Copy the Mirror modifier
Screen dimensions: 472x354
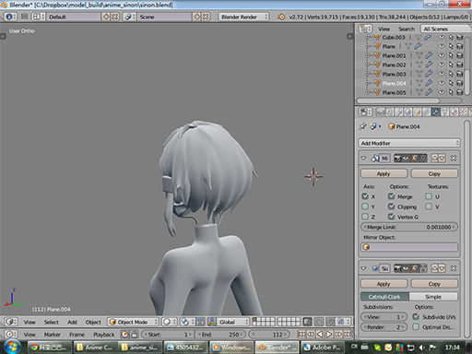(434, 173)
